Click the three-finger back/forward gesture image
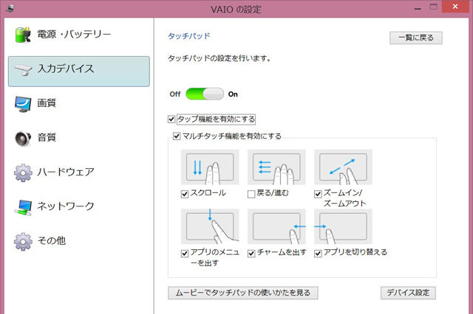 276,167
